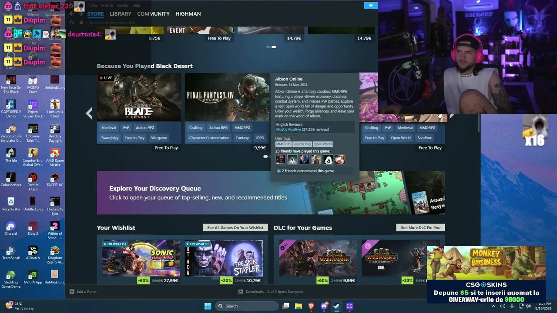Open the Games menu in Steam
Image resolution: width=557 pixels, height=313 pixels.
[x=123, y=5]
